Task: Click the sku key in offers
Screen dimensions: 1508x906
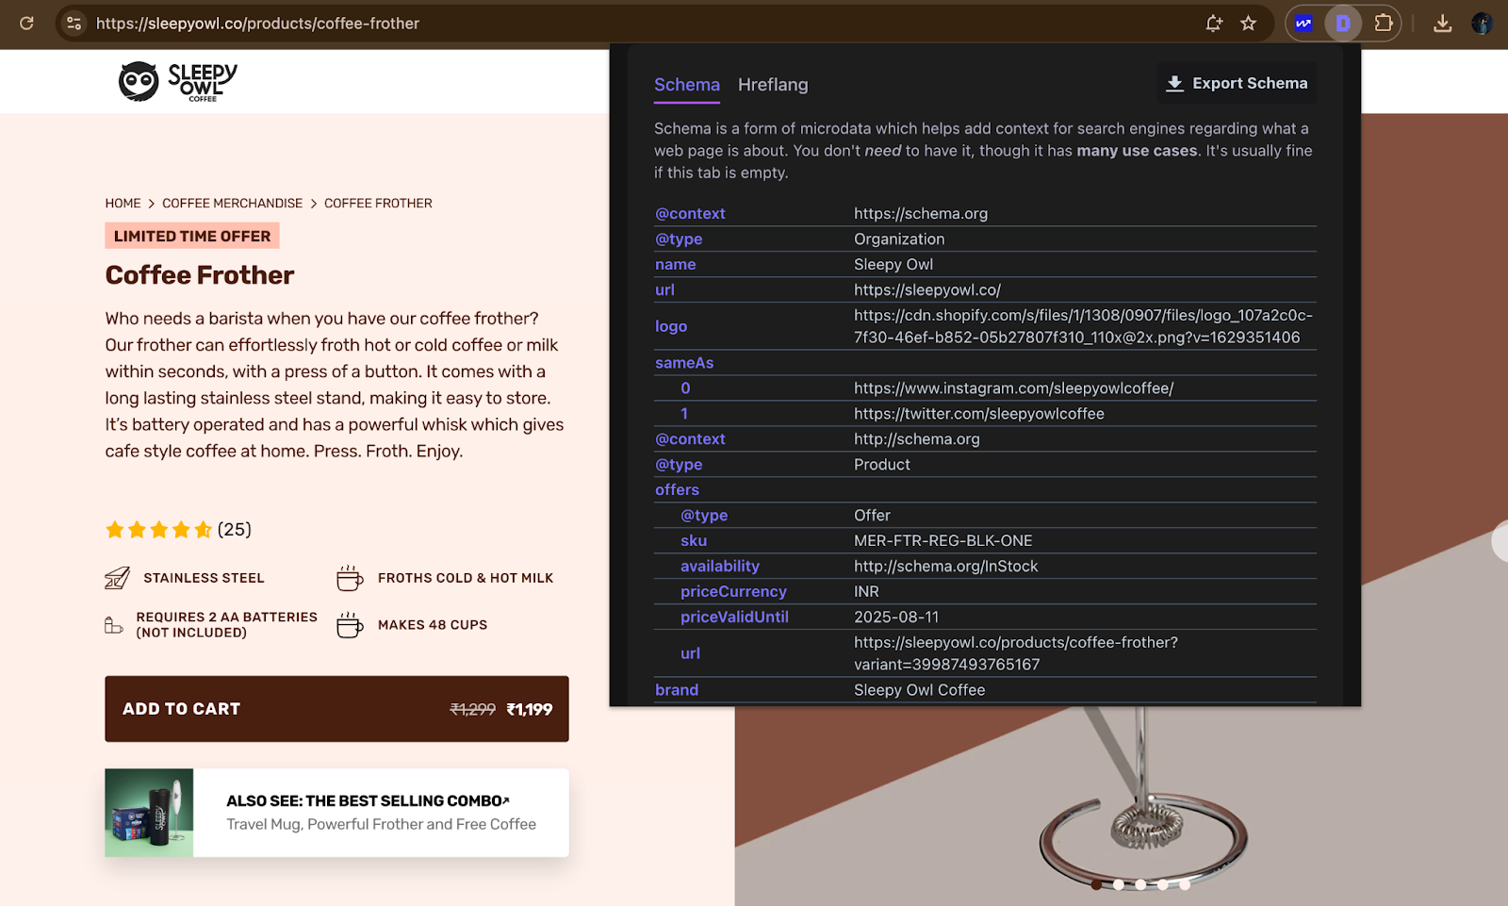Action: point(694,541)
